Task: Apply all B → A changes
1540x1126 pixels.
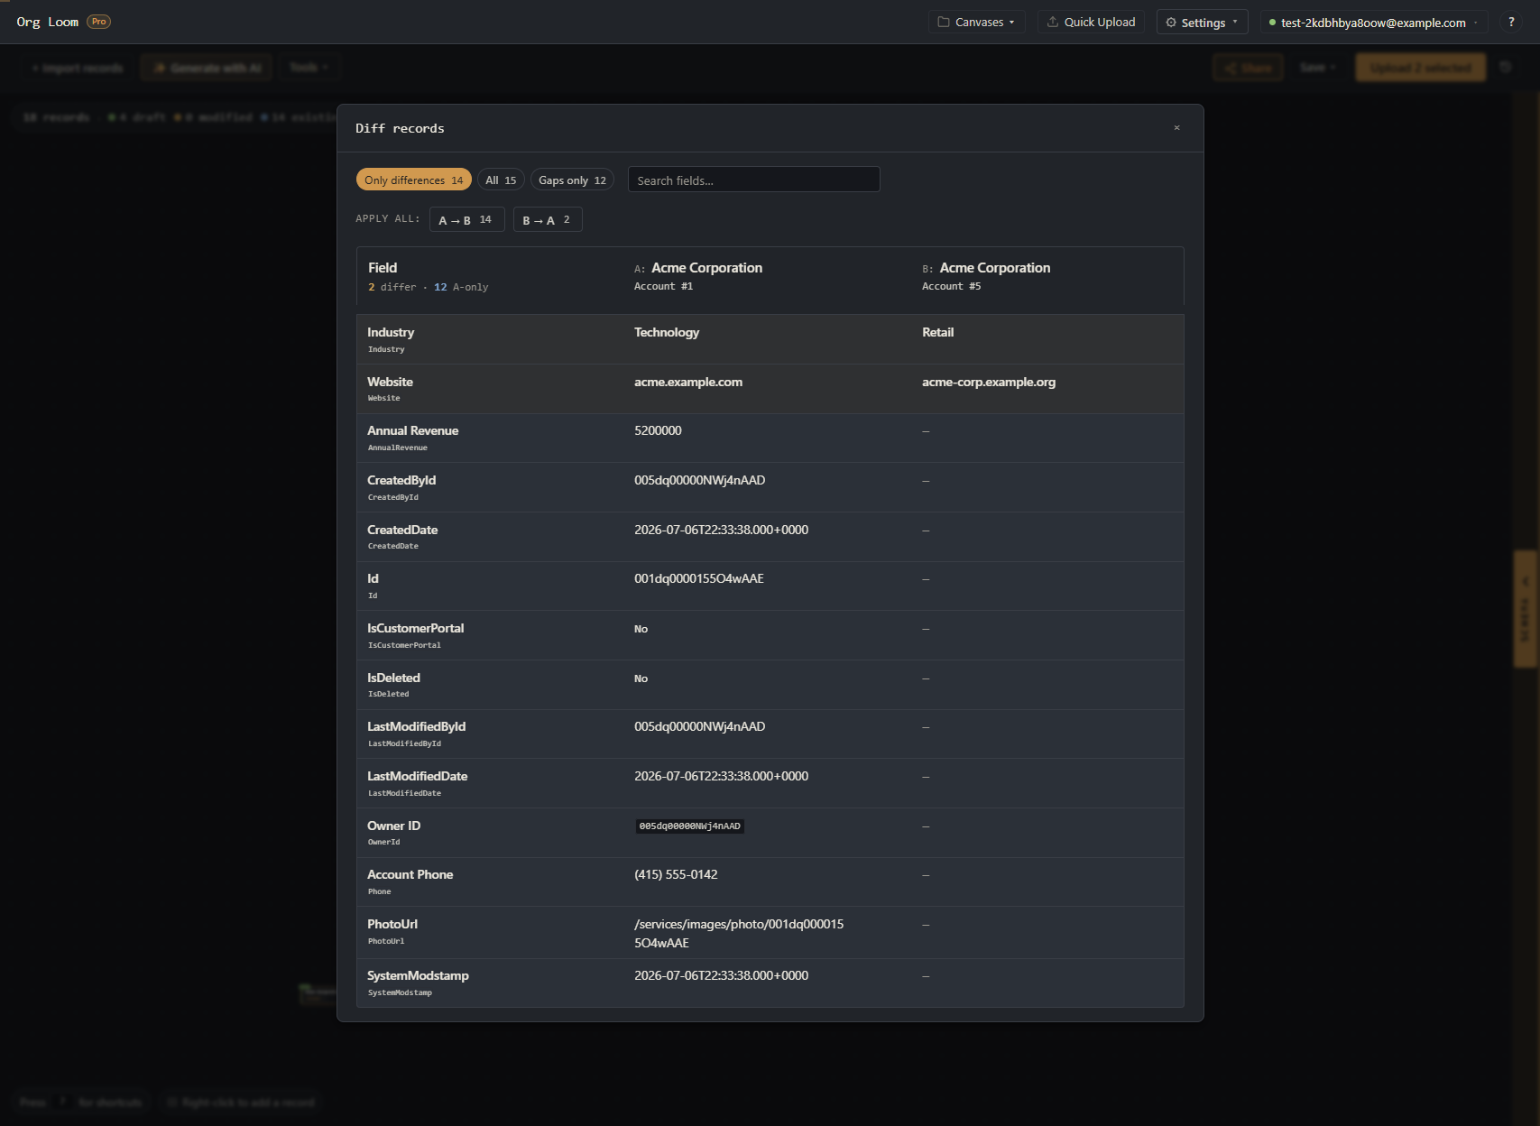Action: [548, 219]
